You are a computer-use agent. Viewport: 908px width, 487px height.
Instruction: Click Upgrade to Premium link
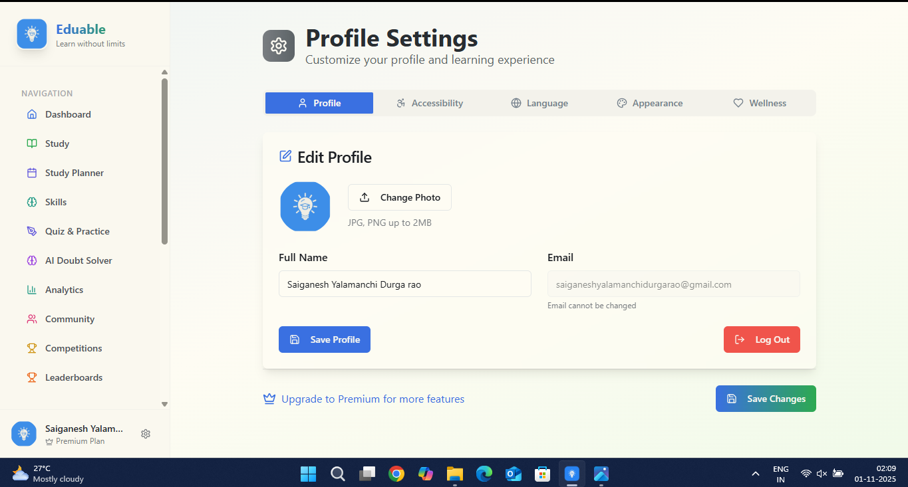click(x=373, y=399)
